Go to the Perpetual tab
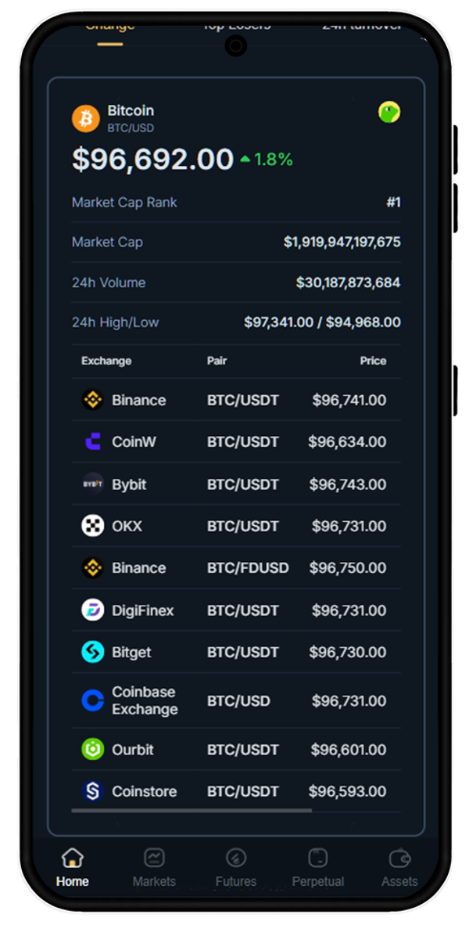Image resolution: width=469 pixels, height=925 pixels. [x=318, y=868]
